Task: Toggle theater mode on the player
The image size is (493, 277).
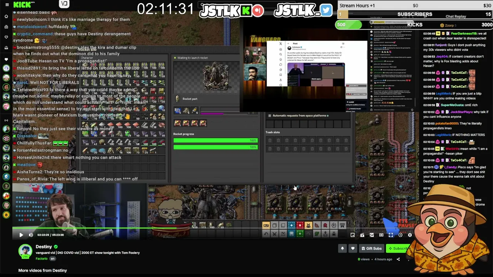Action: (381, 235)
